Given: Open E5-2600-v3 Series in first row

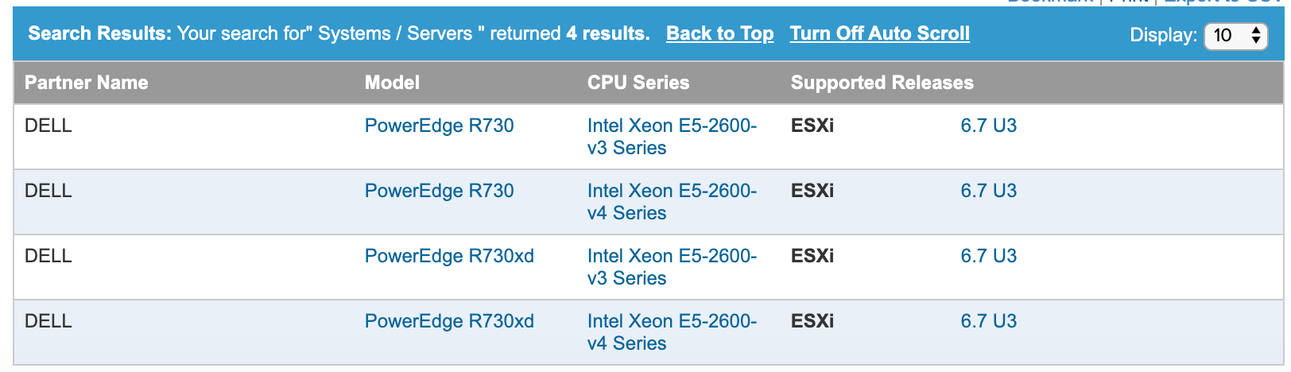Looking at the screenshot, I should coord(672,137).
